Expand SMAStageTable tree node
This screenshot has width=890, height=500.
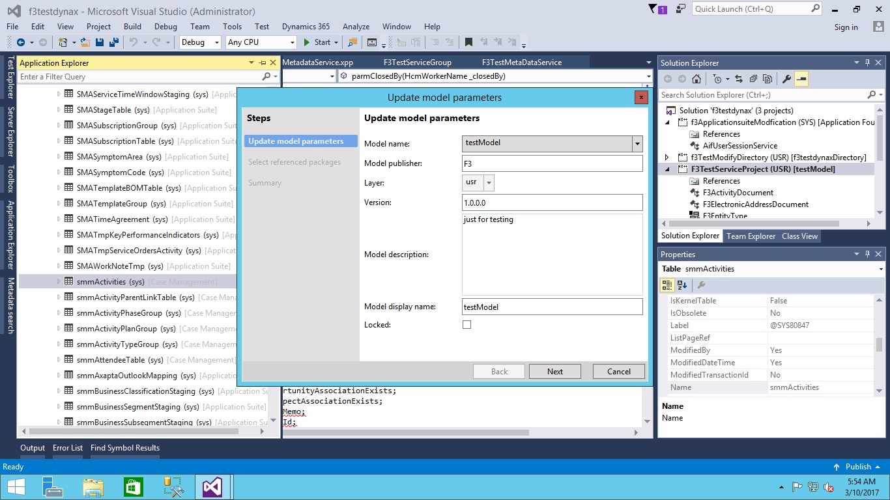59,109
